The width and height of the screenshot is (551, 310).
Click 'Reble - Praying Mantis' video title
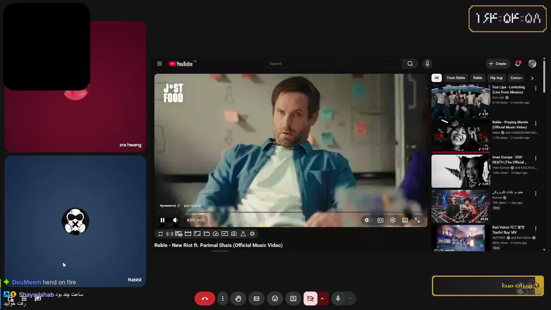pos(511,125)
